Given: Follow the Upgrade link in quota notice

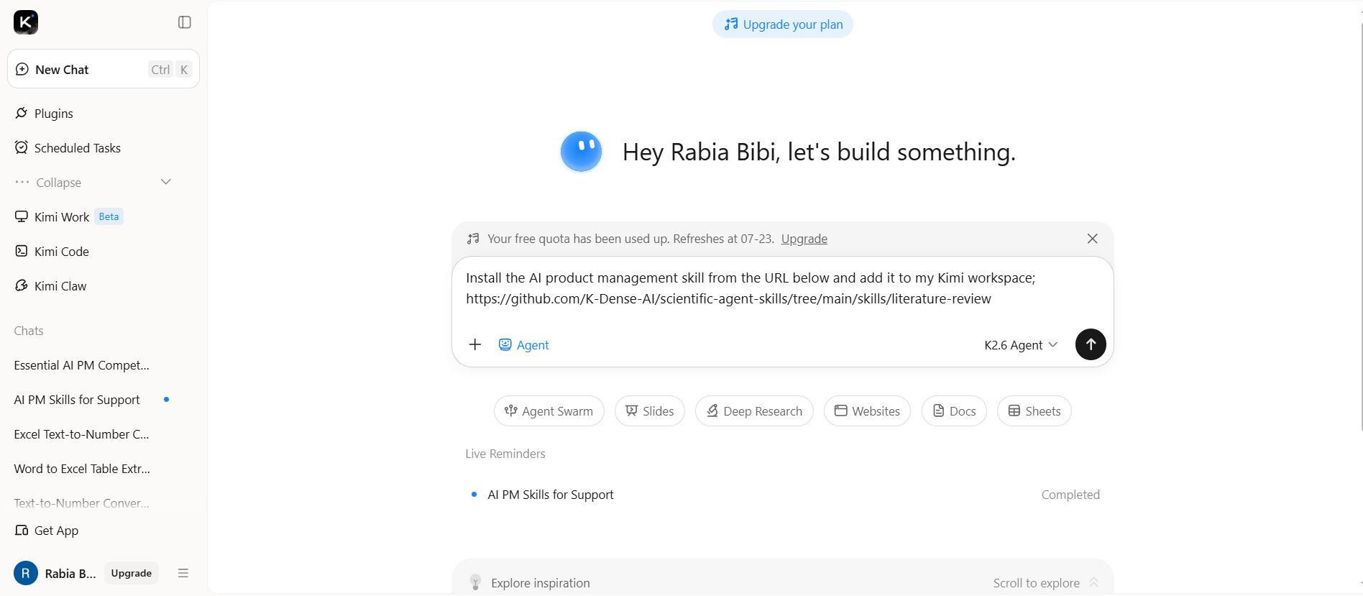Looking at the screenshot, I should (x=804, y=239).
